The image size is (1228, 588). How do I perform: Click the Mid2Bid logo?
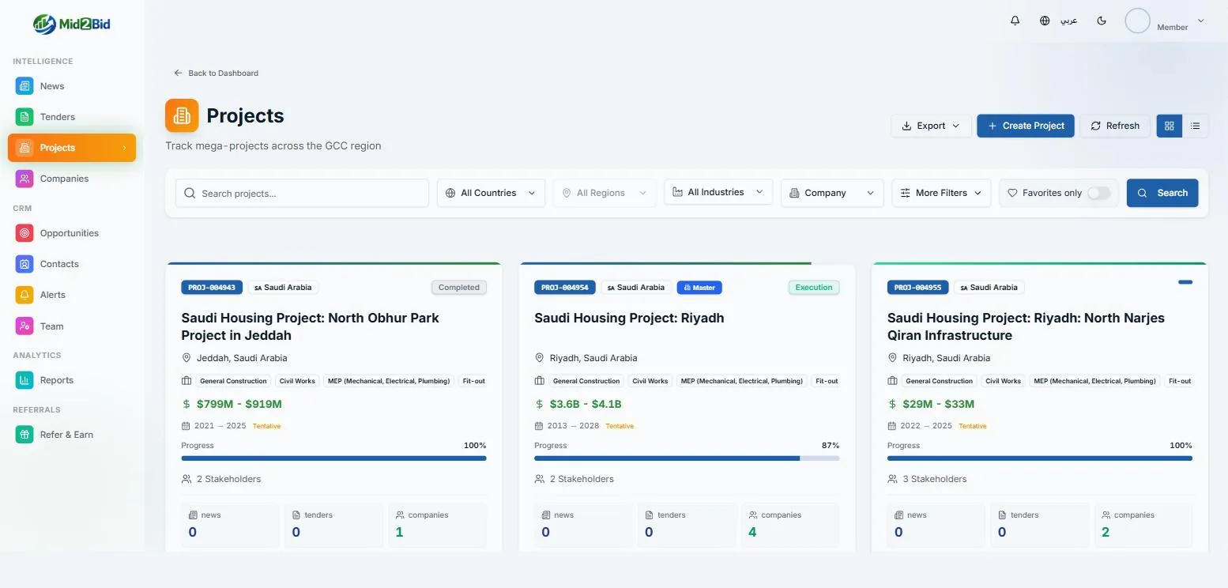pos(72,24)
